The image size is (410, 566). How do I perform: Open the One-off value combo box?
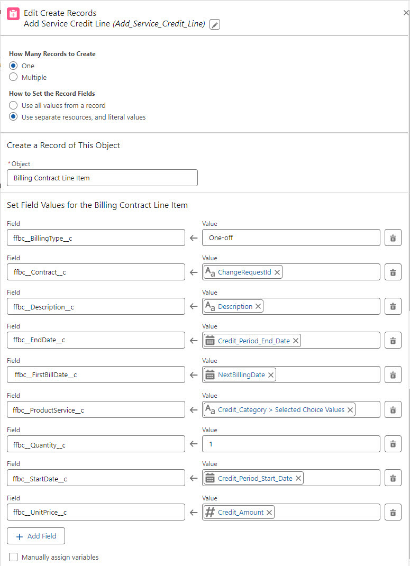point(291,238)
